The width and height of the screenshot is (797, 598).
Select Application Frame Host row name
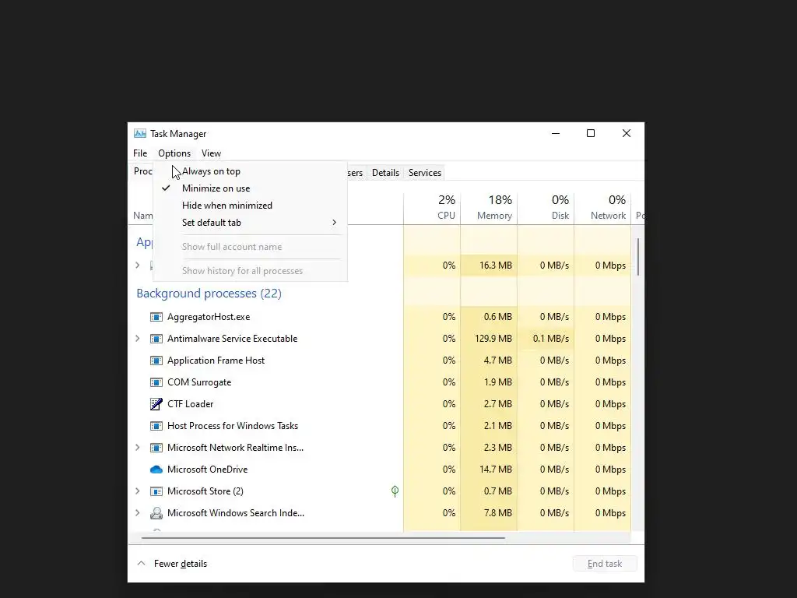coord(216,361)
